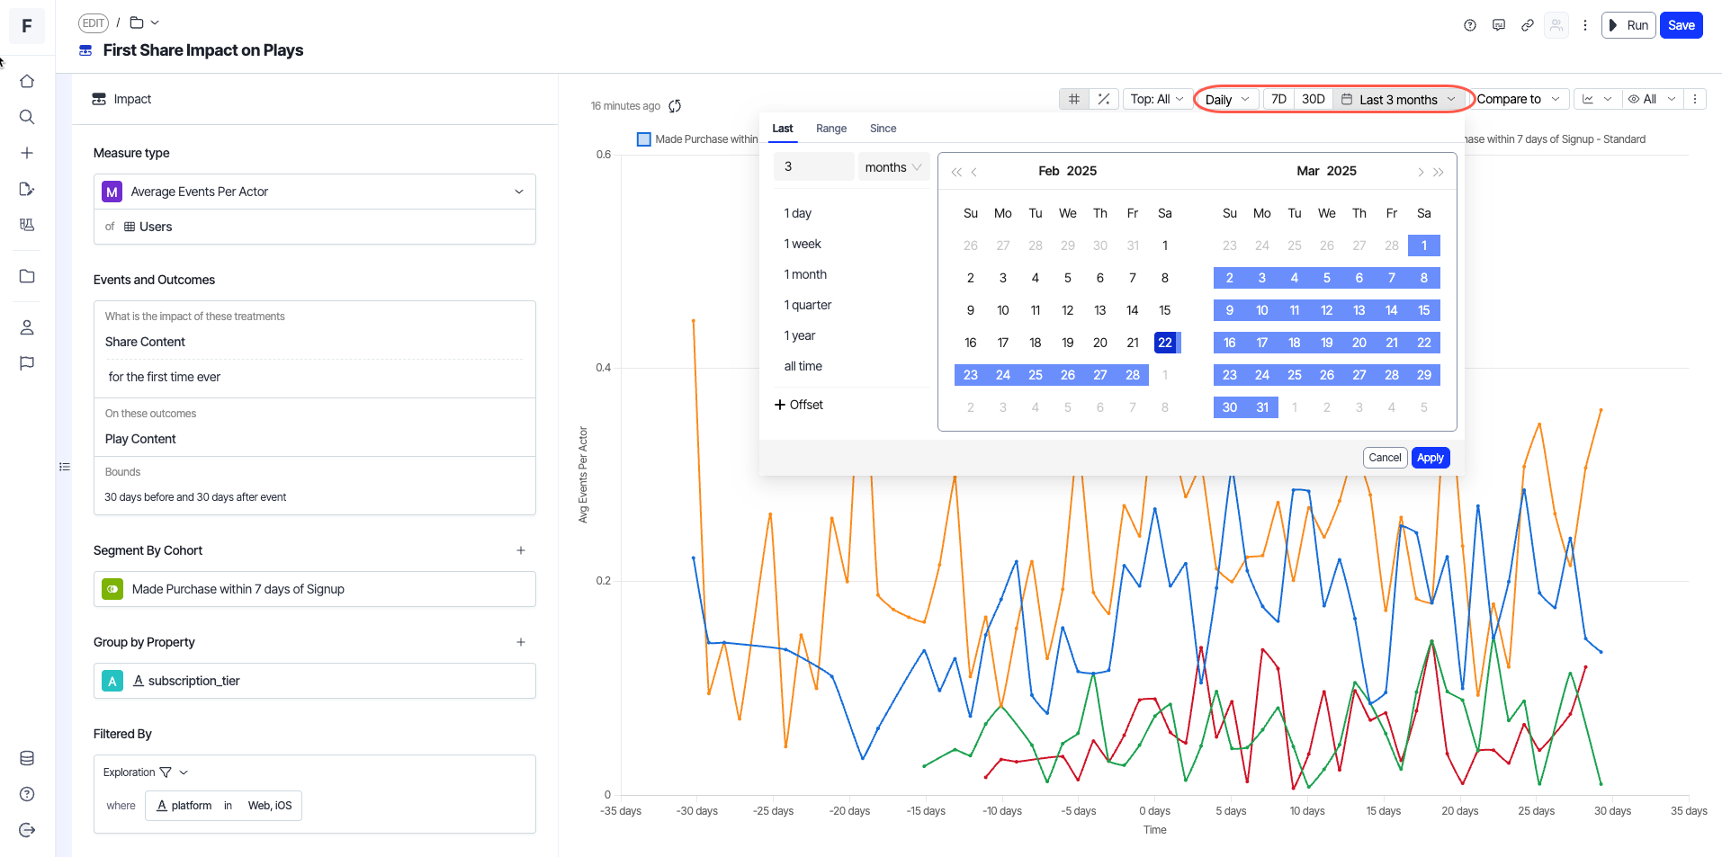Screen dimensions: 1722x857
Task: Open search from the sidebar magnifier icon
Action: coord(27,117)
